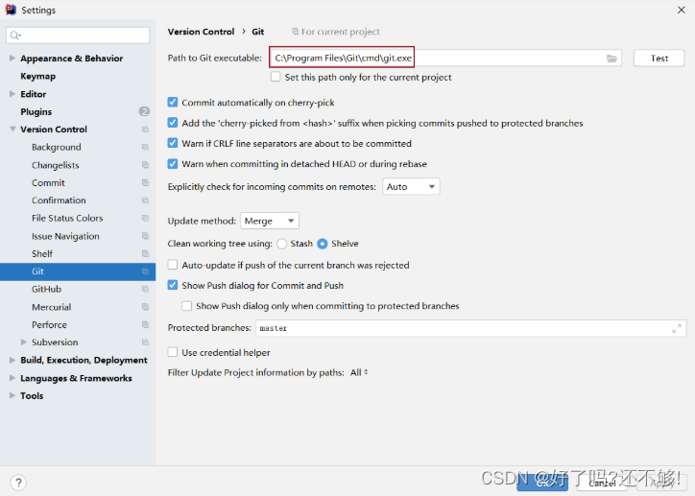Click the help question mark icon
This screenshot has width=695, height=496.
point(18,483)
